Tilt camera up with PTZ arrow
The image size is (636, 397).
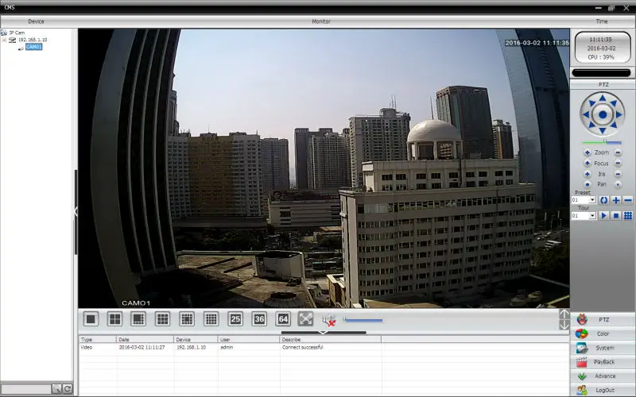tap(603, 98)
